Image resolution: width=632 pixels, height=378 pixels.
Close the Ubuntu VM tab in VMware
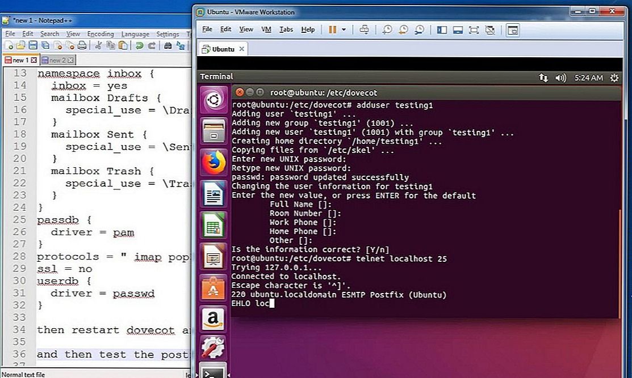click(x=241, y=49)
